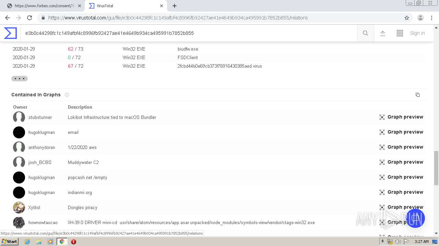Open Internet Explorer from taskbar

[27, 242]
